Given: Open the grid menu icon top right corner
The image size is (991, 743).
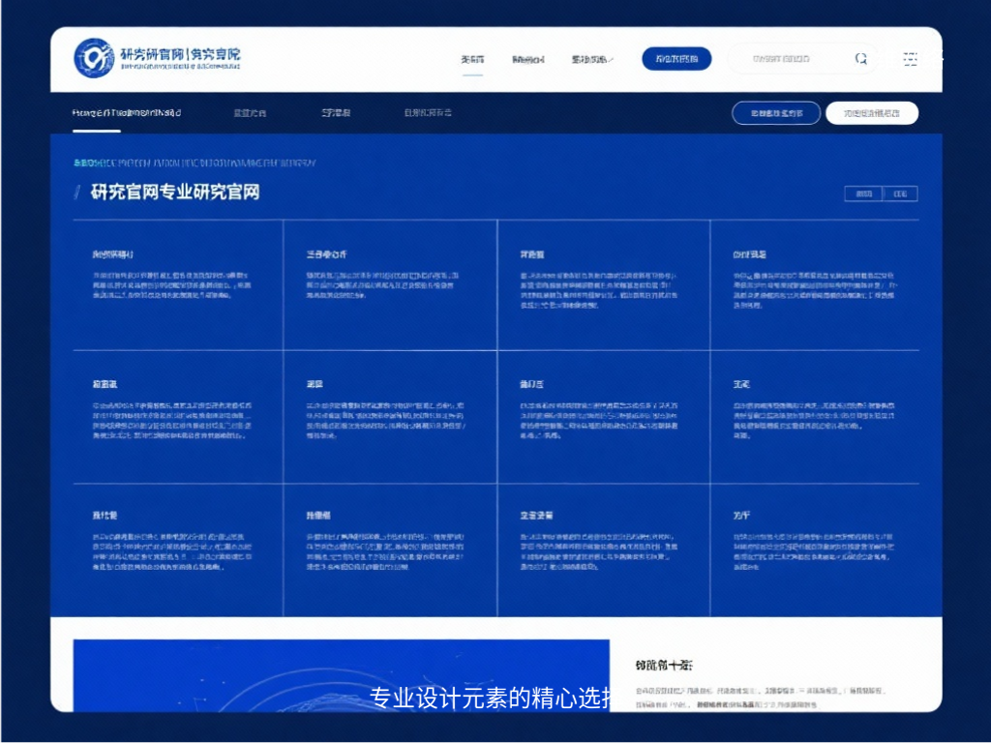Looking at the screenshot, I should click(911, 58).
